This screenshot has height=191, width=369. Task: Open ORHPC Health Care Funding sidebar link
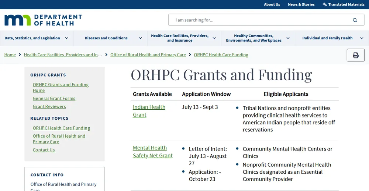coord(61,128)
